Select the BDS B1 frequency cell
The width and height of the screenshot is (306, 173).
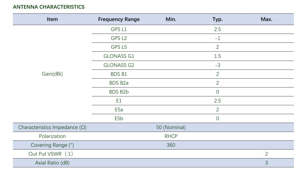tap(119, 74)
